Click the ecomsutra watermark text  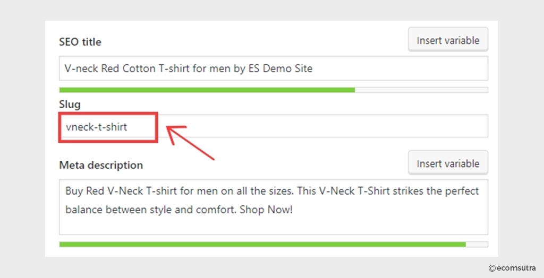(516, 268)
